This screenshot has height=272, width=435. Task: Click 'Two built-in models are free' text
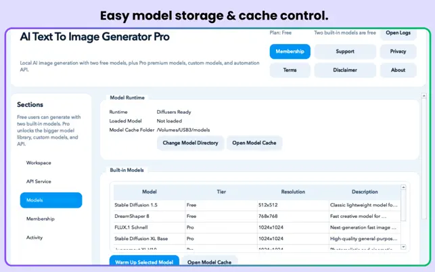345,32
